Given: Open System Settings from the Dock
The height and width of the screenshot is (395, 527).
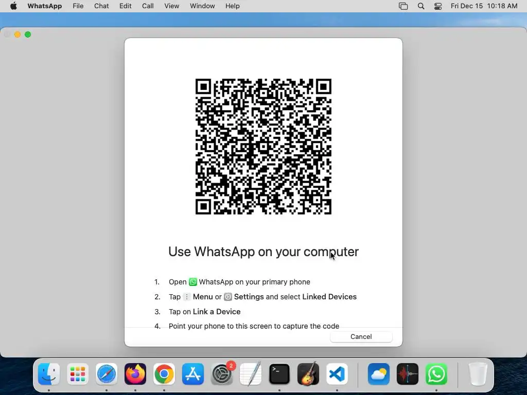Looking at the screenshot, I should tap(222, 374).
